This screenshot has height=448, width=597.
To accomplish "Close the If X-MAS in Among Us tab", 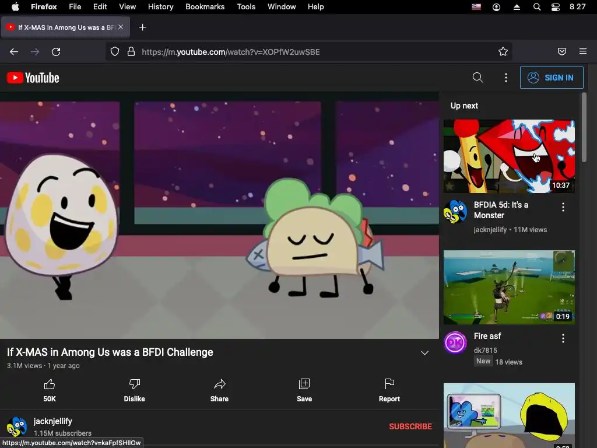I will pos(121,27).
